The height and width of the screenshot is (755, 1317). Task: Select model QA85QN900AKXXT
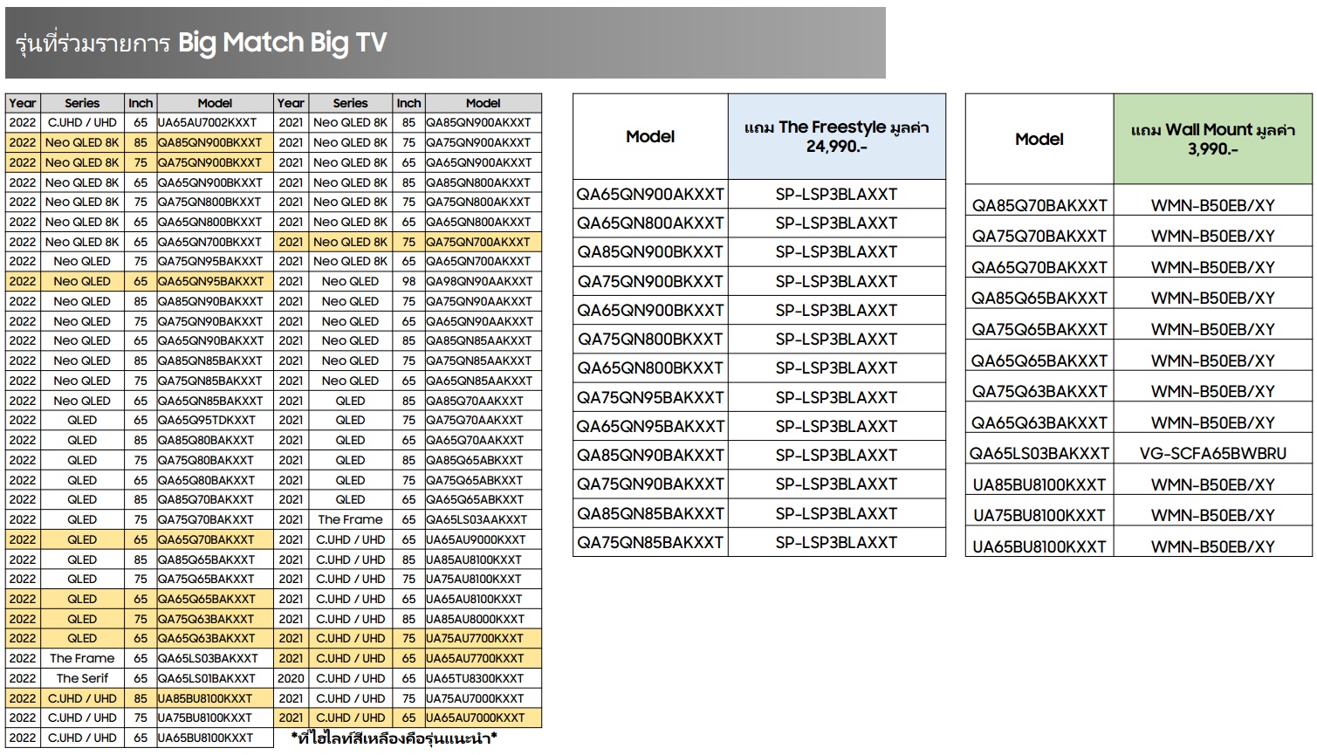point(483,122)
